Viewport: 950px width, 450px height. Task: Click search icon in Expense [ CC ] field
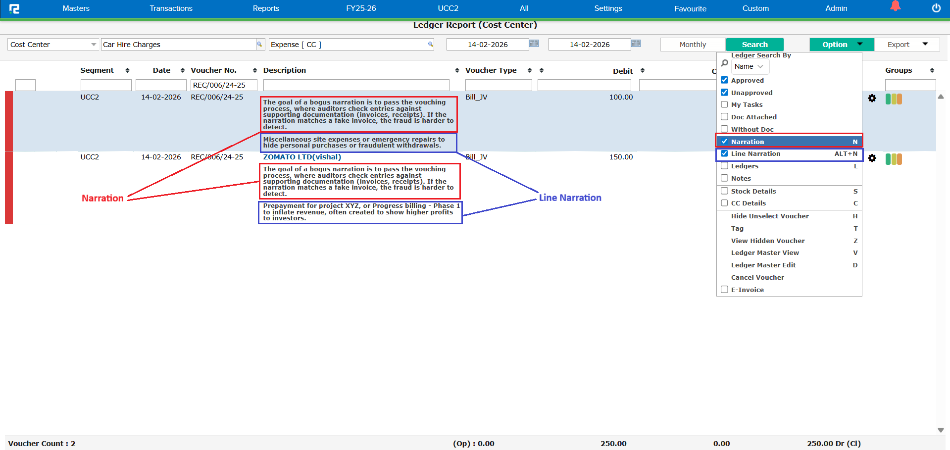(430, 45)
